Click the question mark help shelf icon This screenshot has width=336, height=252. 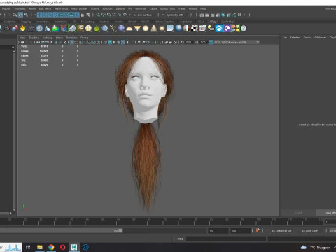coord(244,29)
